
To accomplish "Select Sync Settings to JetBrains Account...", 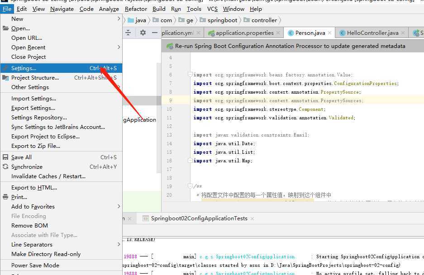I will point(62,127).
